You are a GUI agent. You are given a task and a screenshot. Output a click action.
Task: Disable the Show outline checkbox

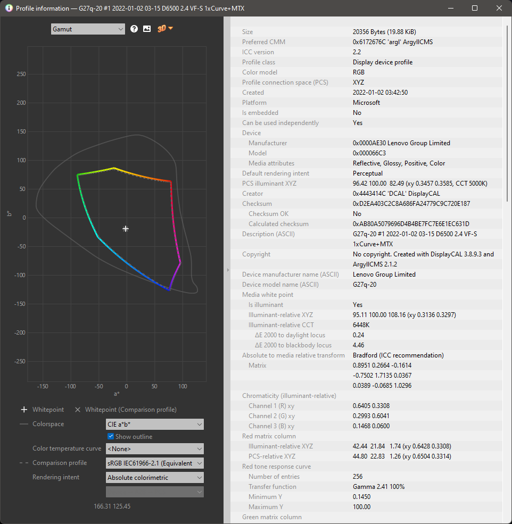[x=111, y=435]
